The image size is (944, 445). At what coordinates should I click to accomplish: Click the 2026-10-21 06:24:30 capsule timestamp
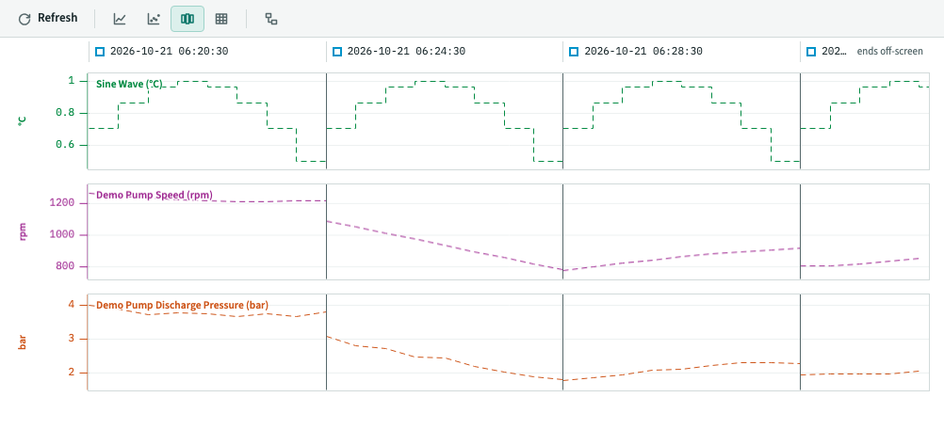pyautogui.click(x=406, y=52)
